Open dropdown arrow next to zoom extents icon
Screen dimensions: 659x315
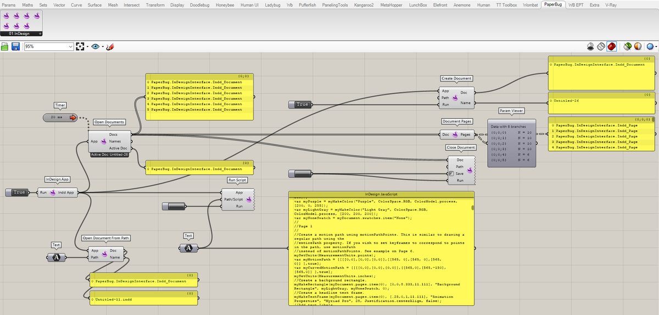87,47
